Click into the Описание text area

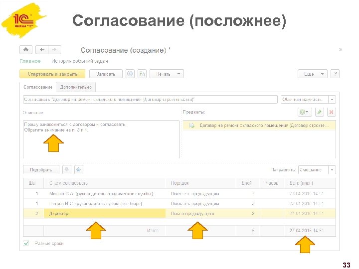[101, 139]
